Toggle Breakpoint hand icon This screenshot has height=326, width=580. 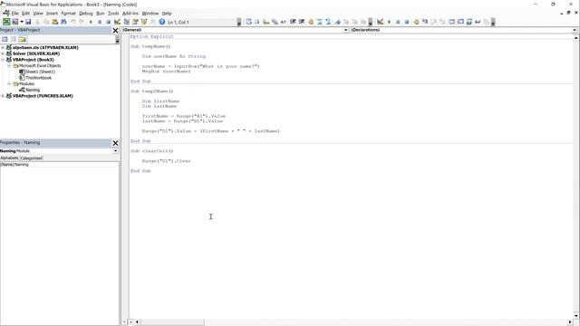tap(416, 22)
